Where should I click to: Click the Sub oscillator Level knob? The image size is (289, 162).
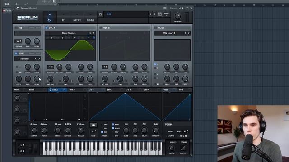click(x=37, y=41)
